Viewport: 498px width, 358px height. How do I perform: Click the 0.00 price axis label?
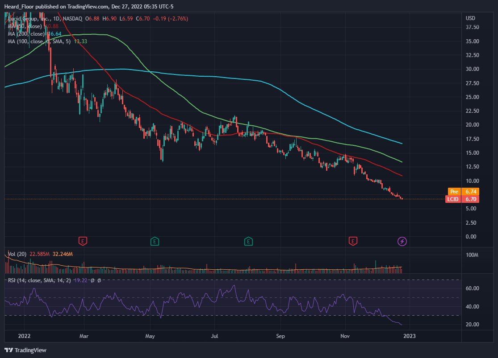click(x=471, y=237)
